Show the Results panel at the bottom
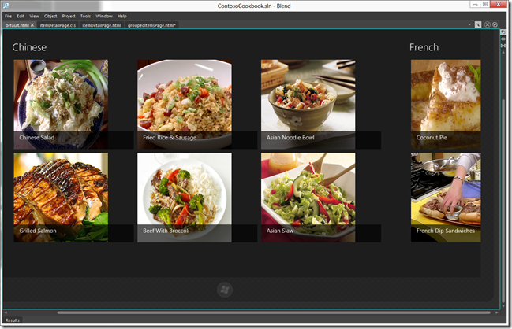Screen dimensions: 512x329 (x=13, y=320)
